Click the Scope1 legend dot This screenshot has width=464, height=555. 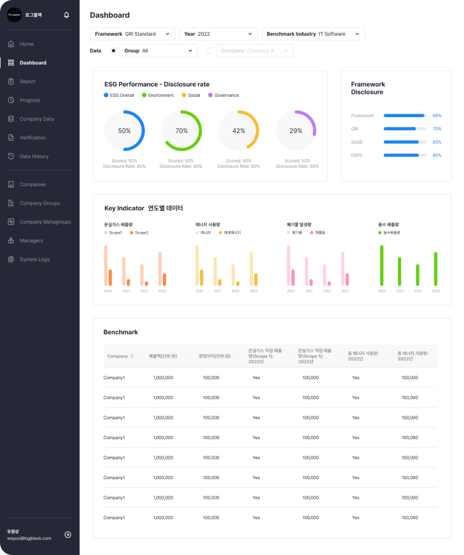click(x=106, y=232)
